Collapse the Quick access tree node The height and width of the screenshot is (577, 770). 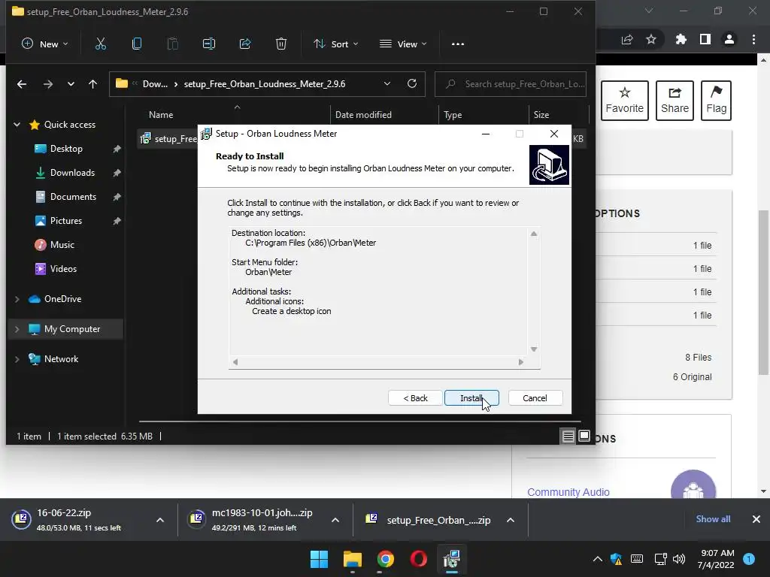click(17, 125)
